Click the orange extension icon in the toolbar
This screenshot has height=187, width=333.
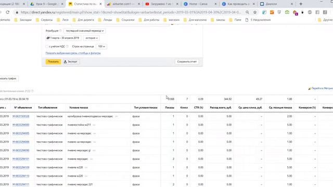click(x=272, y=12)
